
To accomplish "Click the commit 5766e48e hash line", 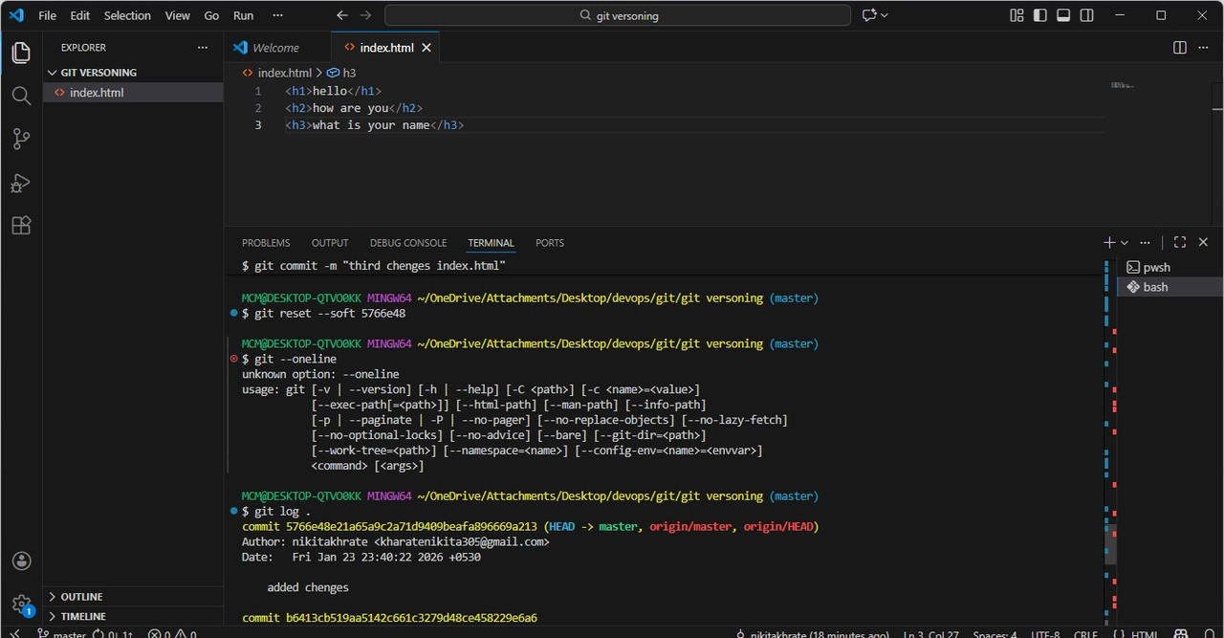I will [530, 527].
